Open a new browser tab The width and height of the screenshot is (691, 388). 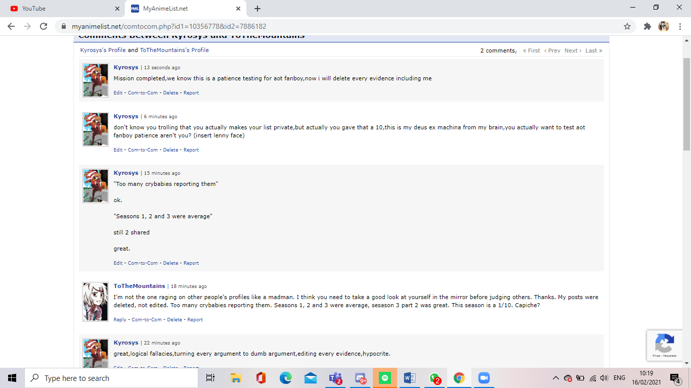[x=257, y=9]
